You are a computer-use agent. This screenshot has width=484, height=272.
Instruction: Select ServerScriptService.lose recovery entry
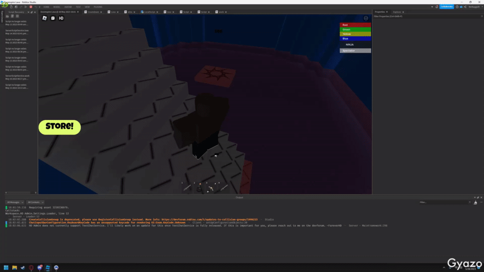(17, 32)
